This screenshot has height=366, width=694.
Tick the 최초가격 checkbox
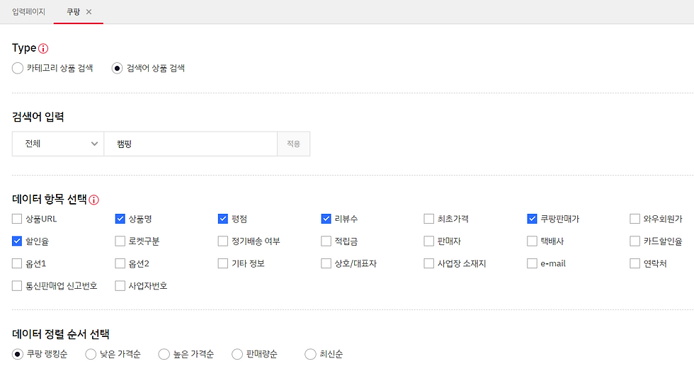point(429,219)
